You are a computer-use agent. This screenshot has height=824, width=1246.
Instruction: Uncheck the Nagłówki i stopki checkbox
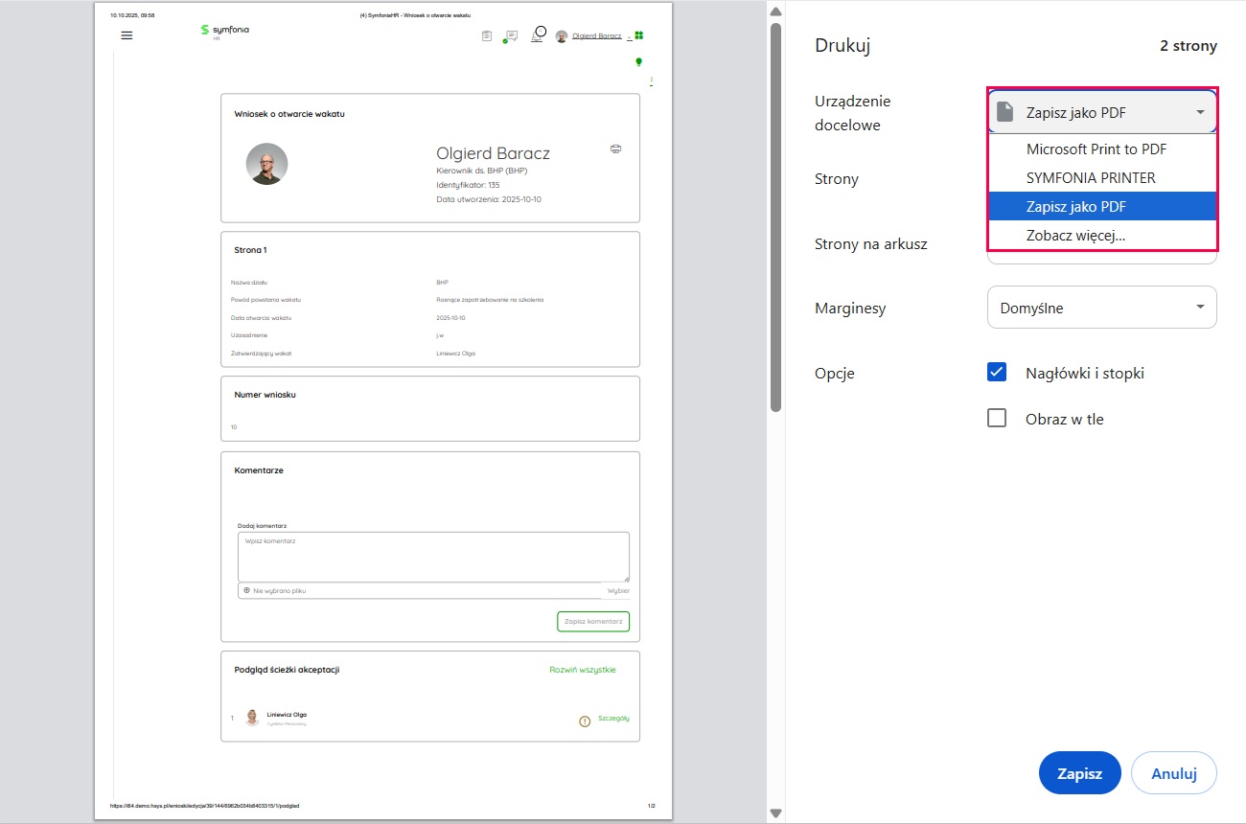[997, 373]
